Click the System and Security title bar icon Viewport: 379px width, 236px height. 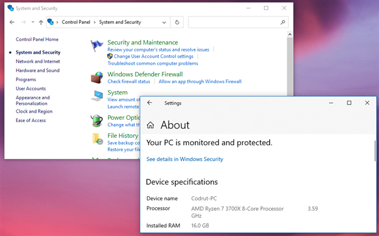(x=11, y=8)
